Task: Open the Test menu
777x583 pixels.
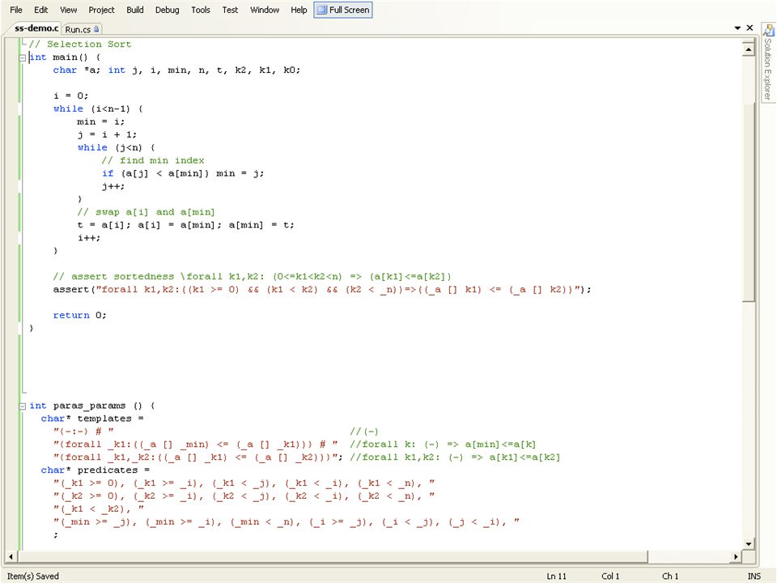Action: [x=230, y=10]
